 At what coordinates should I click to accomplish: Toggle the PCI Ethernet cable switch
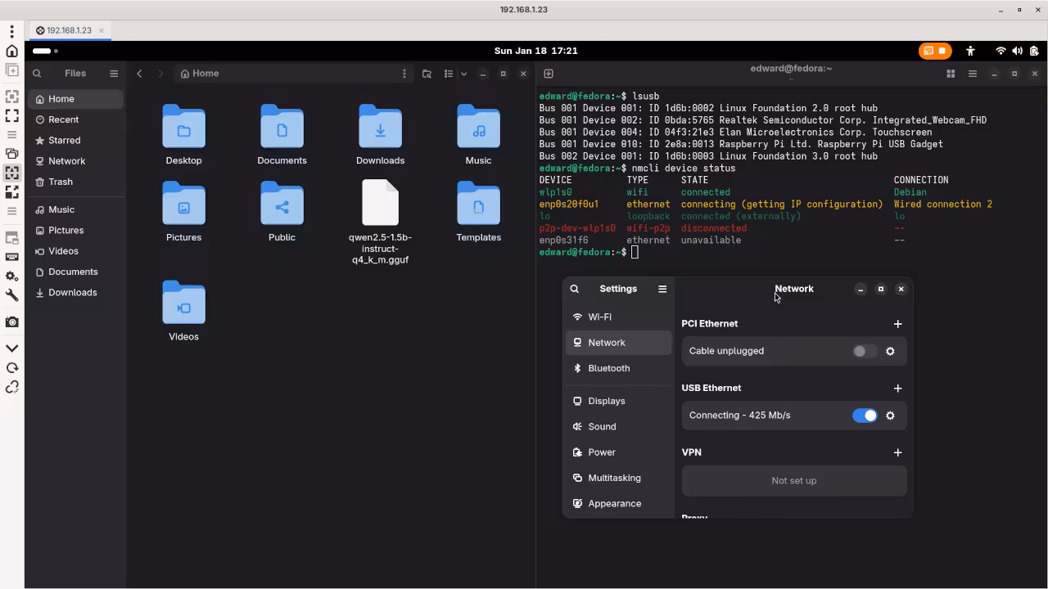click(864, 351)
